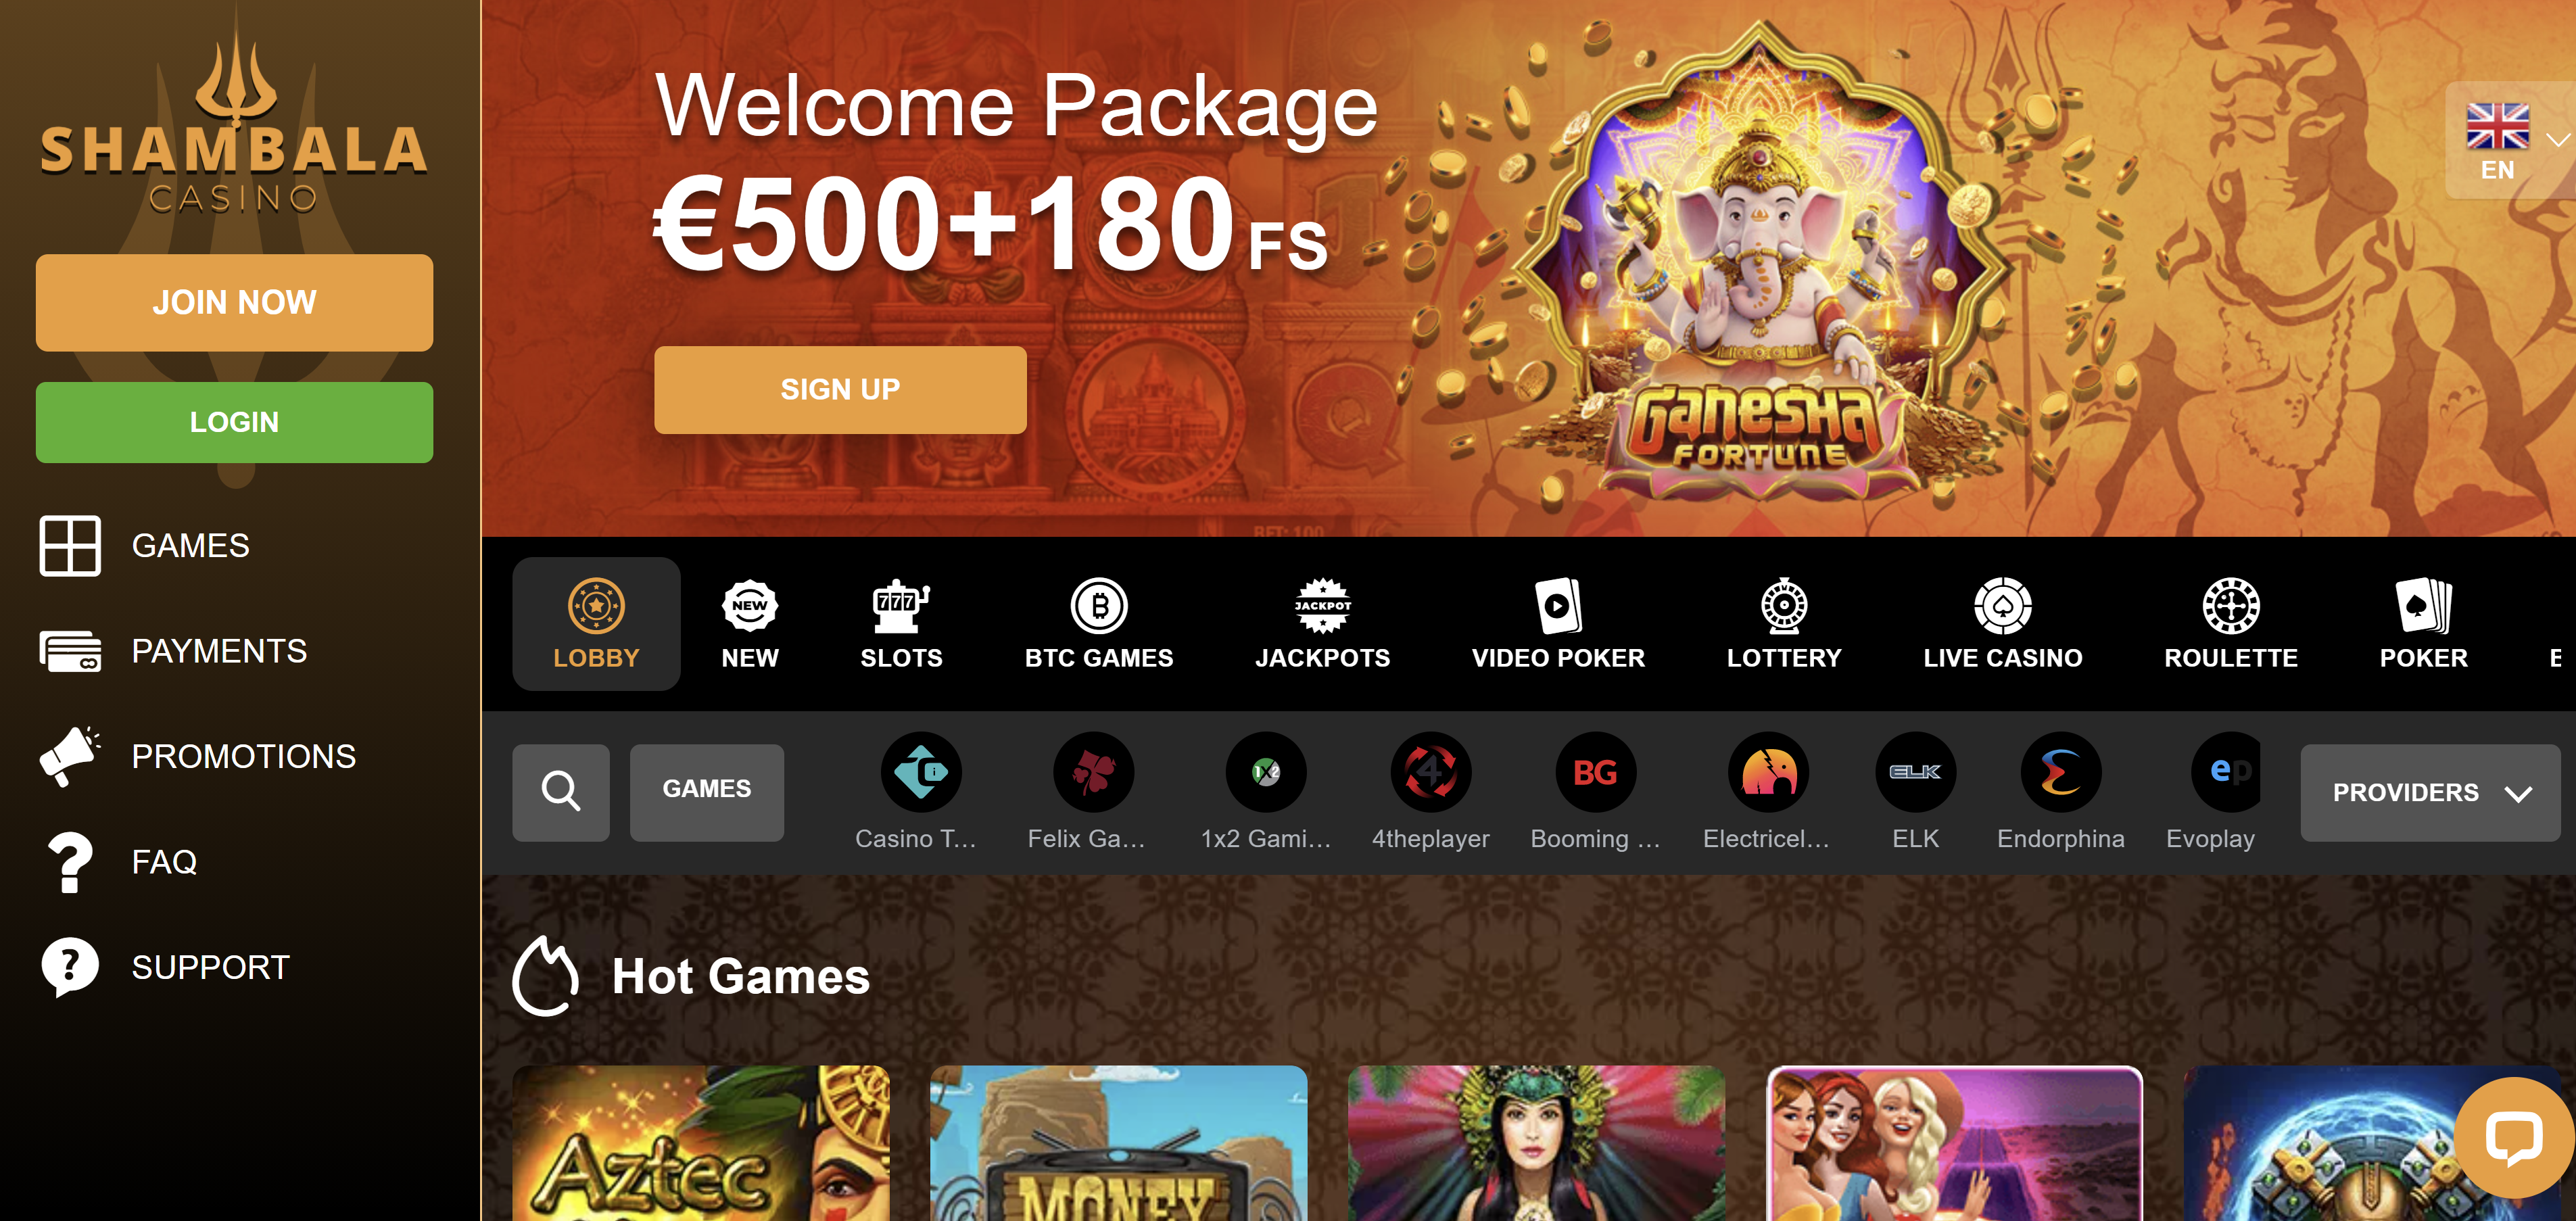This screenshot has width=2576, height=1221.
Task: Open the EN language selector
Action: (2510, 140)
